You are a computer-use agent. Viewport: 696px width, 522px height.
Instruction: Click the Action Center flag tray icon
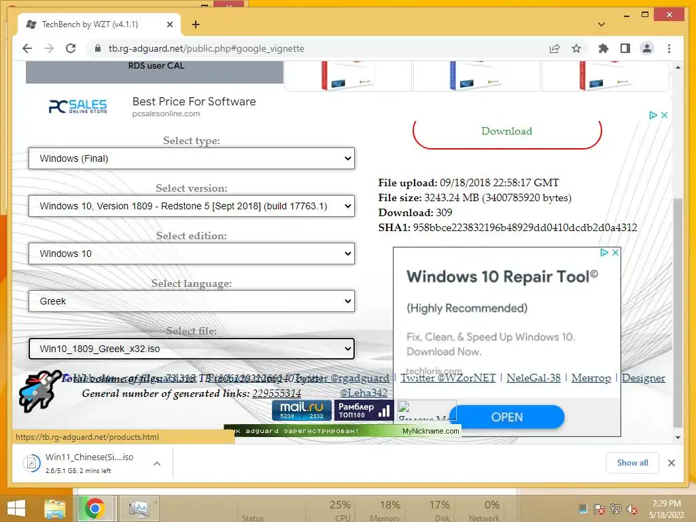(x=599, y=509)
